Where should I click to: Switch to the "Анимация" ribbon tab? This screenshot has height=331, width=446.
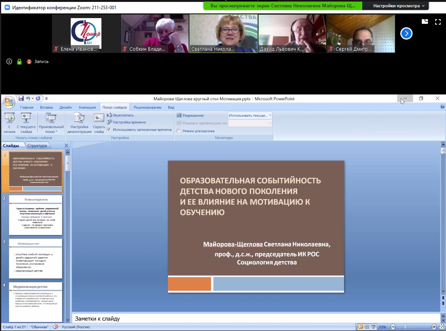click(x=87, y=108)
